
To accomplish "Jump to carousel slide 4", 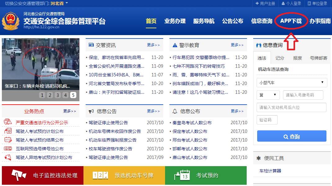I will pos(65,95).
